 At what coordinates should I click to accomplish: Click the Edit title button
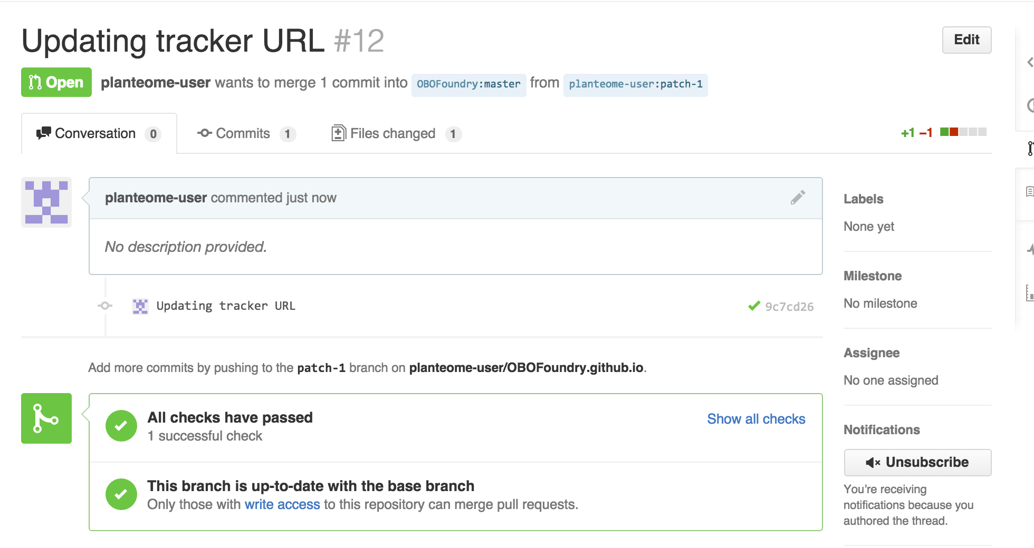tap(966, 40)
